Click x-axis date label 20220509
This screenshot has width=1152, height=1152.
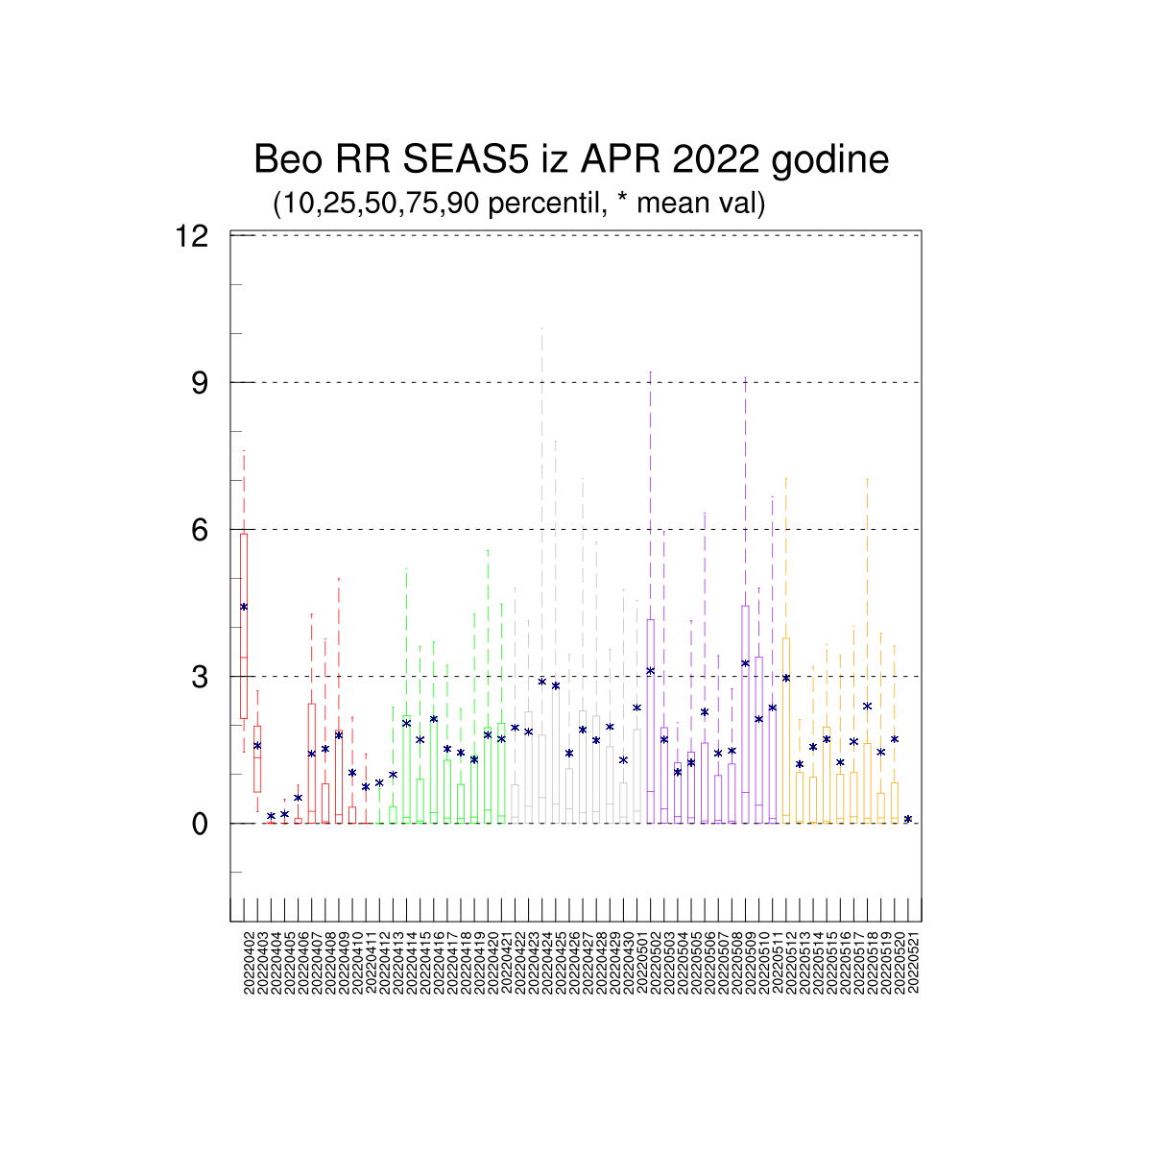coord(751,962)
